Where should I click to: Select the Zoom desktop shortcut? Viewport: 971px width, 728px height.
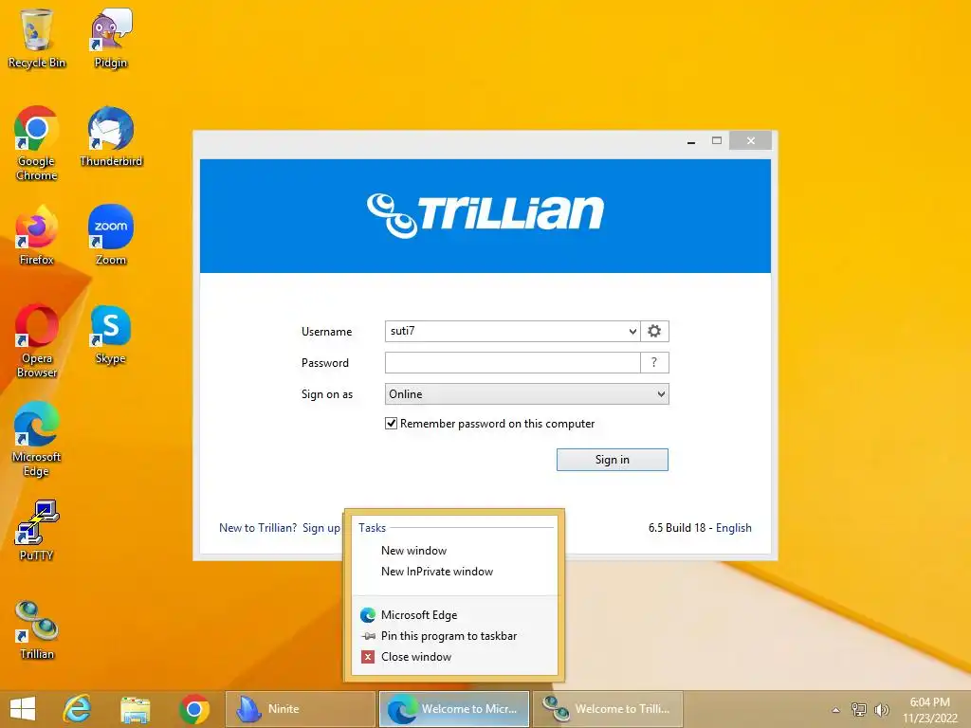click(111, 235)
